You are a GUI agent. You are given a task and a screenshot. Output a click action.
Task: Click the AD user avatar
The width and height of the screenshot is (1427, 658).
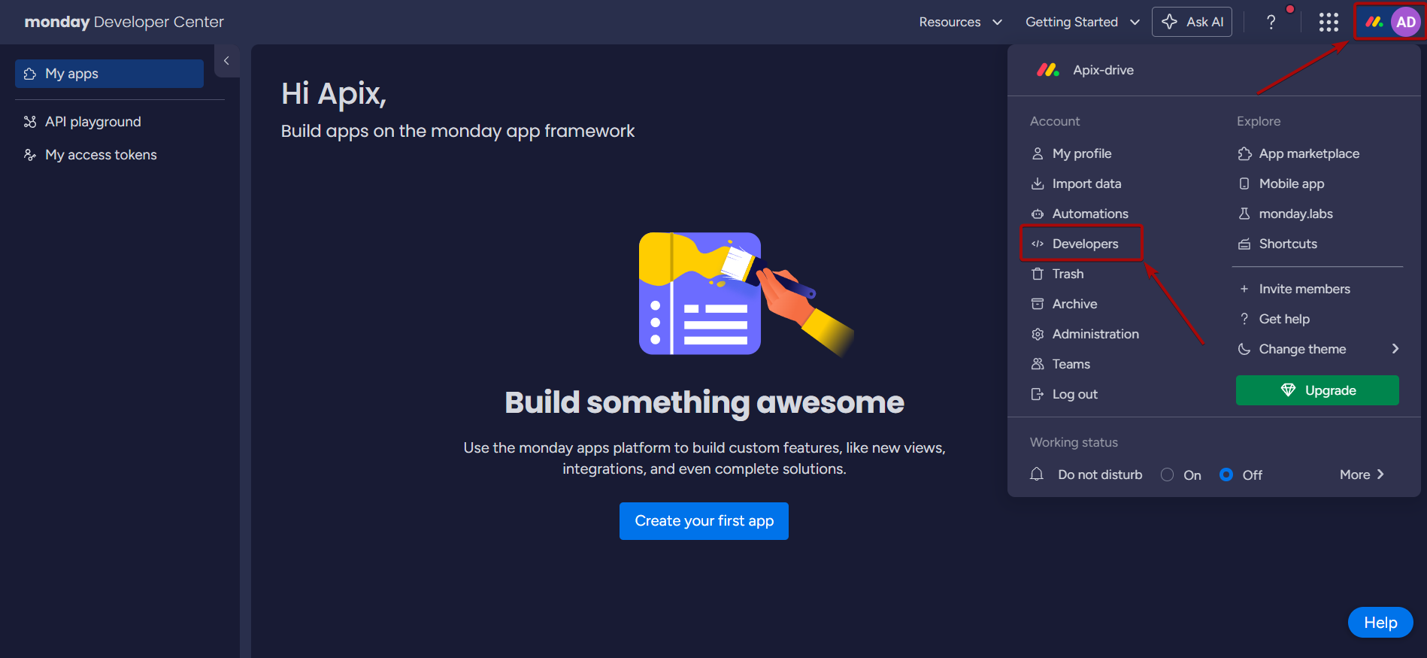click(1405, 22)
